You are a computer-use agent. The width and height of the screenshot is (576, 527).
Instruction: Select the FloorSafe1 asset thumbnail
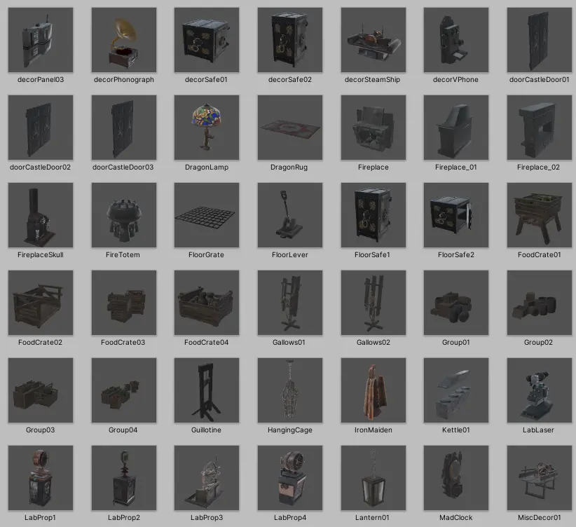coord(373,215)
